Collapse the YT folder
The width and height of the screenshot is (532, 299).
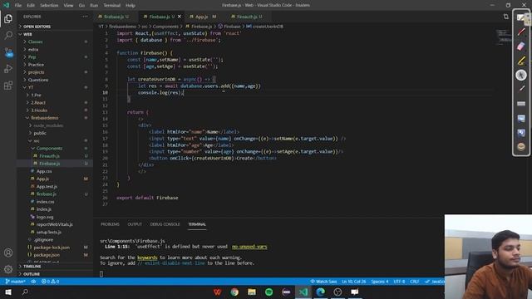click(x=55, y=87)
